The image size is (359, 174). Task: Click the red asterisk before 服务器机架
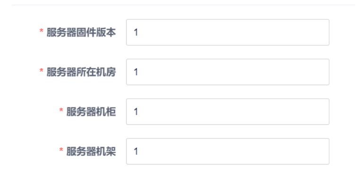pos(61,150)
